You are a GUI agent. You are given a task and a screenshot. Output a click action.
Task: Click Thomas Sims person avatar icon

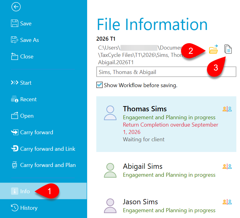pos(110,113)
